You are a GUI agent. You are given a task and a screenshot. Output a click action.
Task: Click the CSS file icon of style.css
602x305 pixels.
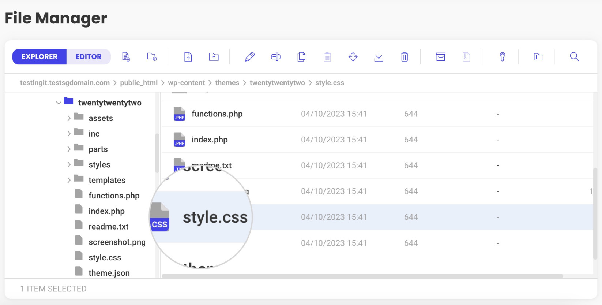point(160,217)
